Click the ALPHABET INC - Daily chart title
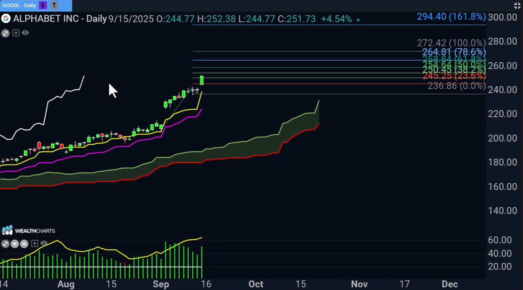The height and width of the screenshot is (290, 523). [60, 19]
